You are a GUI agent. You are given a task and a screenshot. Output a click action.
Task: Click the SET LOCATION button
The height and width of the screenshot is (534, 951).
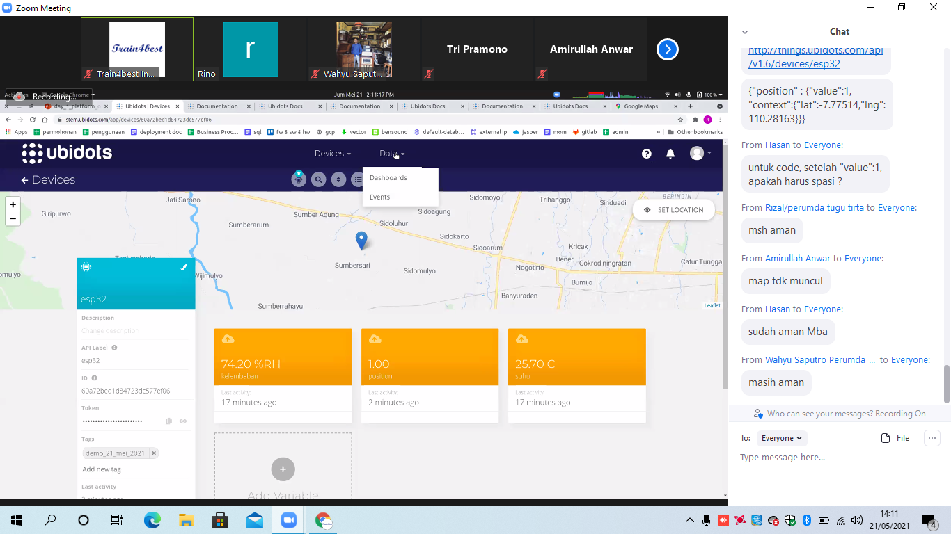[x=673, y=210]
